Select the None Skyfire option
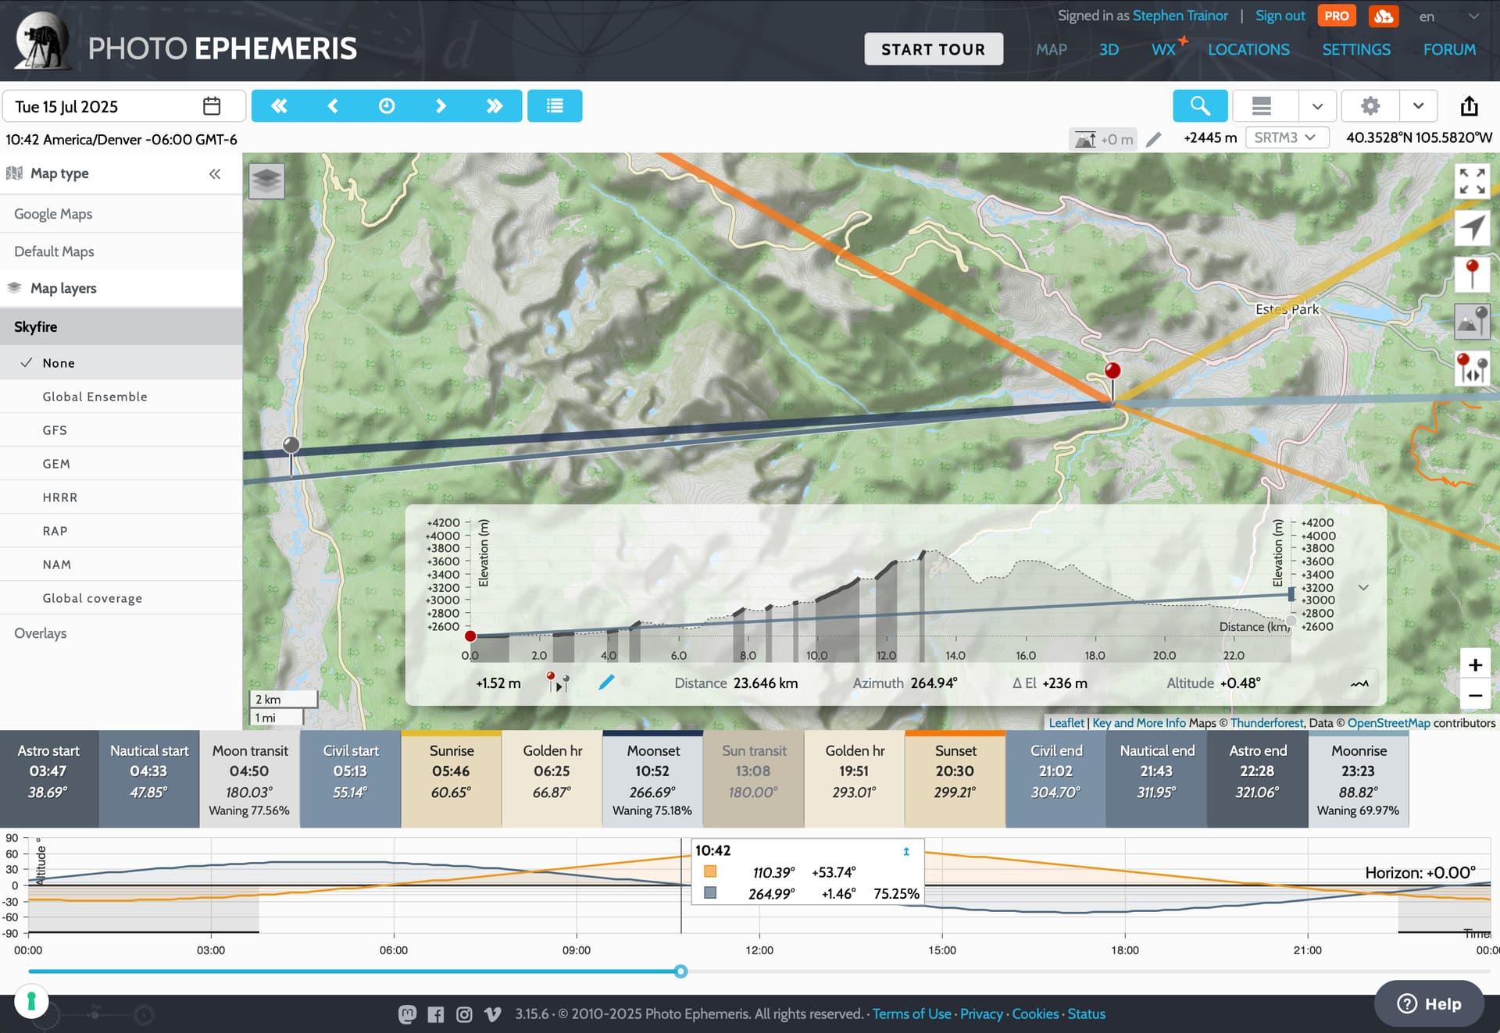 pyautogui.click(x=121, y=363)
